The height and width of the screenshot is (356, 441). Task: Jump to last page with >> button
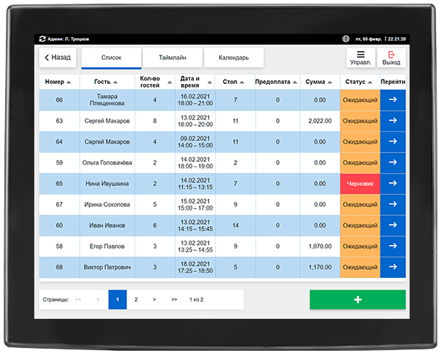pos(174,300)
